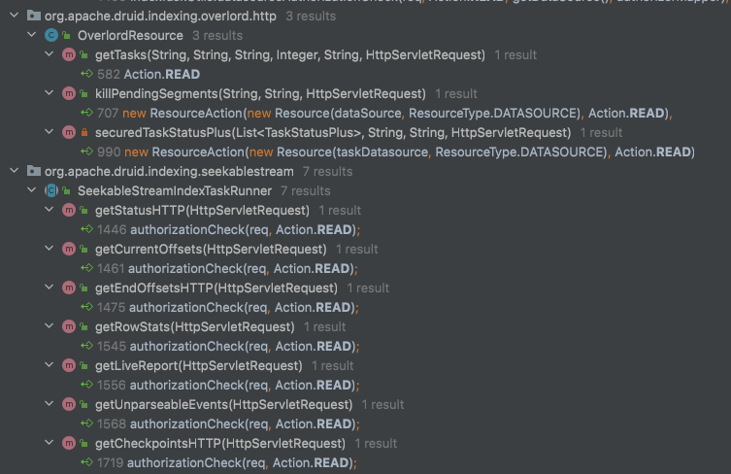The image size is (731, 474).
Task: Collapse the getStatusHTTP method node
Action: pos(49,210)
